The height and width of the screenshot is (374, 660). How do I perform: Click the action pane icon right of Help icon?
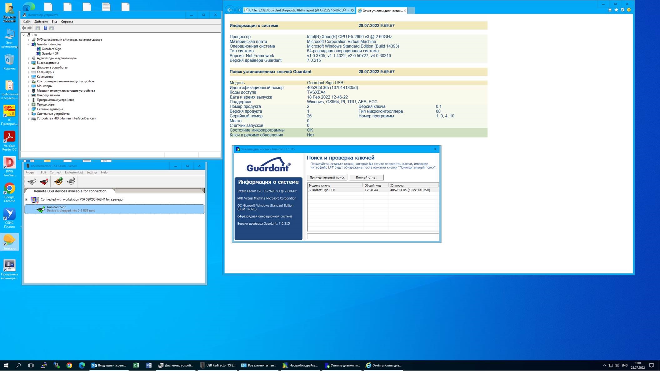click(52, 28)
